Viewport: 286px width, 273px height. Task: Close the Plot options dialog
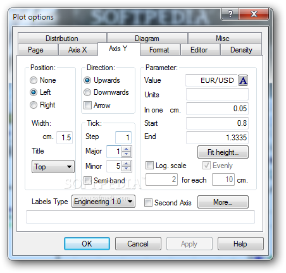click(x=254, y=14)
